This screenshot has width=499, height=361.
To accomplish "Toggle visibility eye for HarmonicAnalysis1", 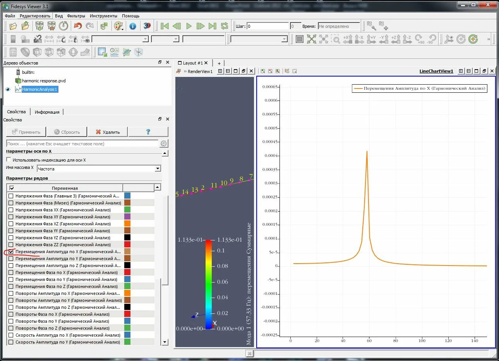I will pyautogui.click(x=8, y=89).
